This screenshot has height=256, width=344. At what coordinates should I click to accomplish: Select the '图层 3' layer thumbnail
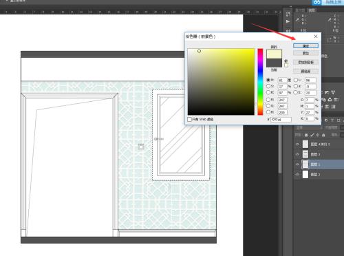pos(305,154)
